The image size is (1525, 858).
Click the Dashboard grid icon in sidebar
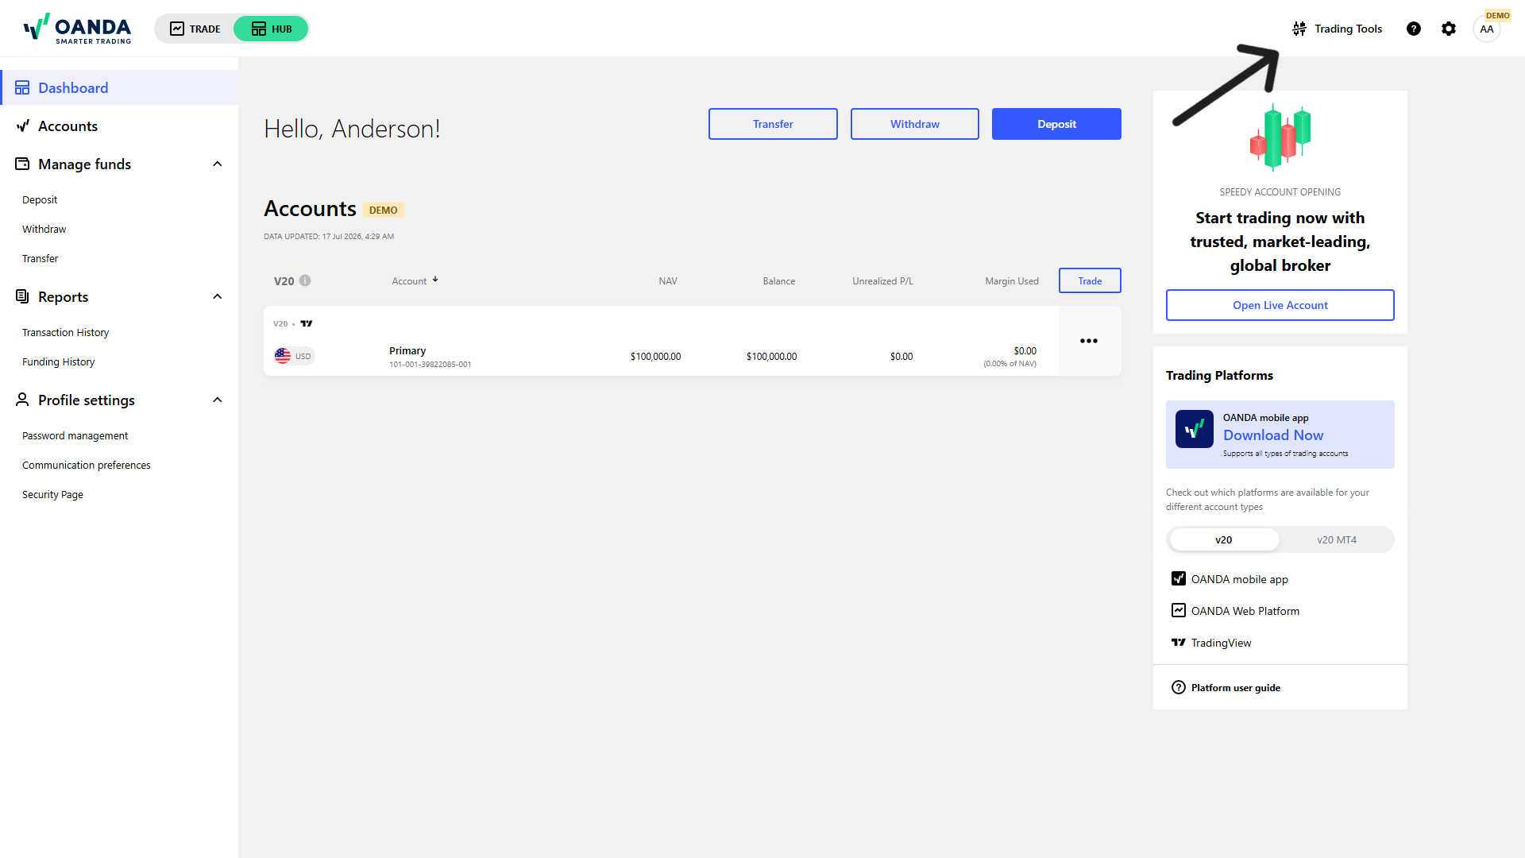pos(22,87)
